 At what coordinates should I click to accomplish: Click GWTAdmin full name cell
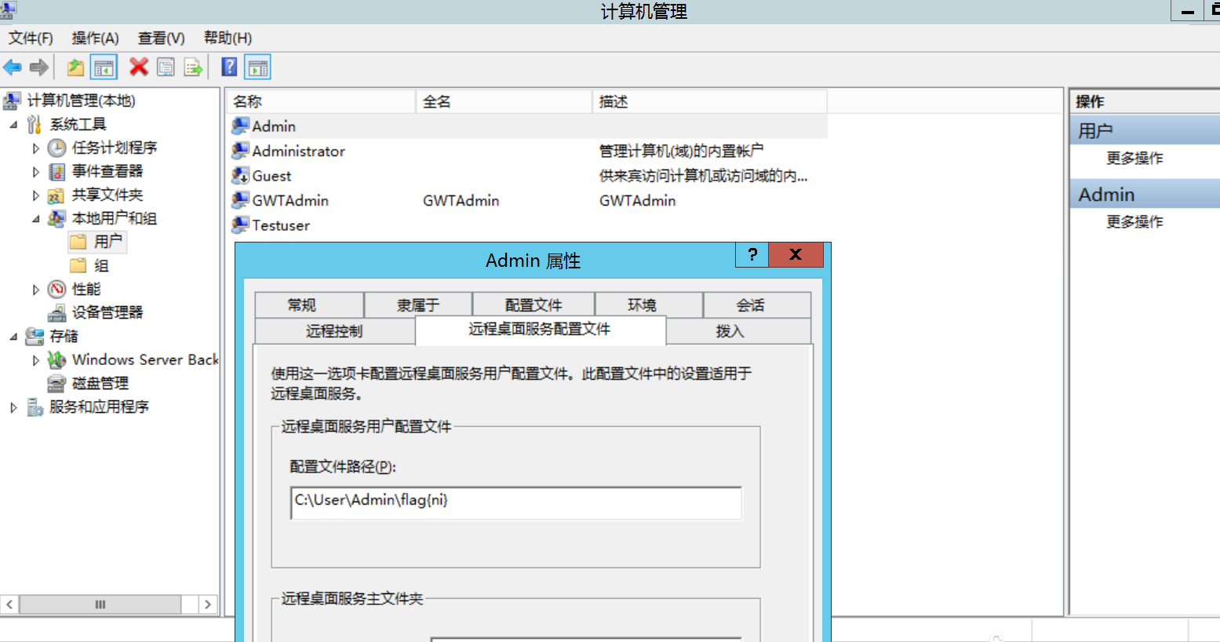[461, 201]
